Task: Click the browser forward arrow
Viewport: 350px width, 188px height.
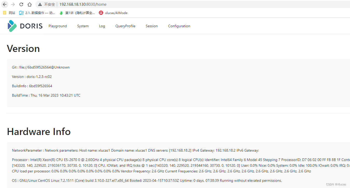Action: coord(13,4)
